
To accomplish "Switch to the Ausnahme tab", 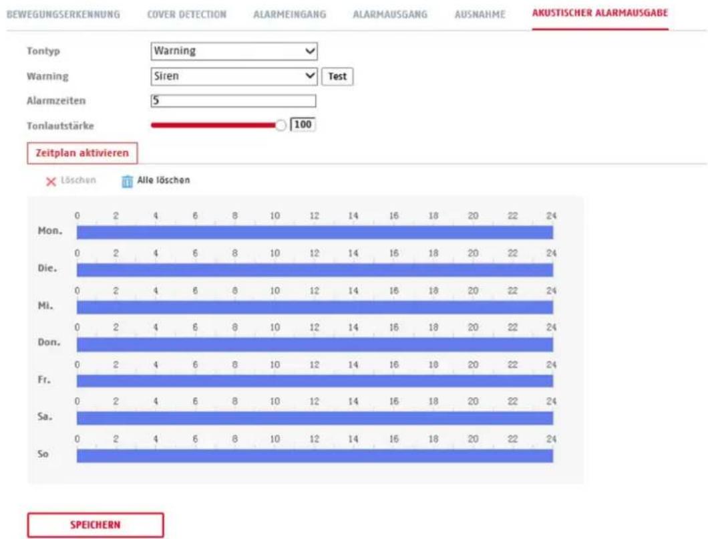I will coord(480,14).
